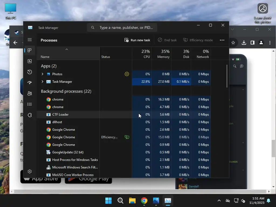
Task: Select the CTF Loader process row
Action: tap(123, 115)
